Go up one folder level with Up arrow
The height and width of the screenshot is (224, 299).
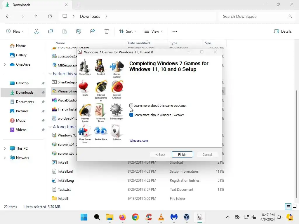[36, 16]
